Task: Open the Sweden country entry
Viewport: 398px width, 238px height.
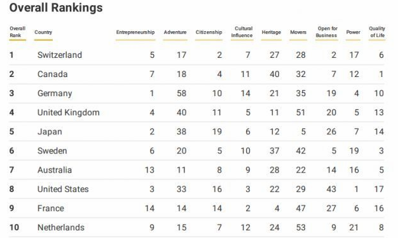Action: pyautogui.click(x=52, y=151)
